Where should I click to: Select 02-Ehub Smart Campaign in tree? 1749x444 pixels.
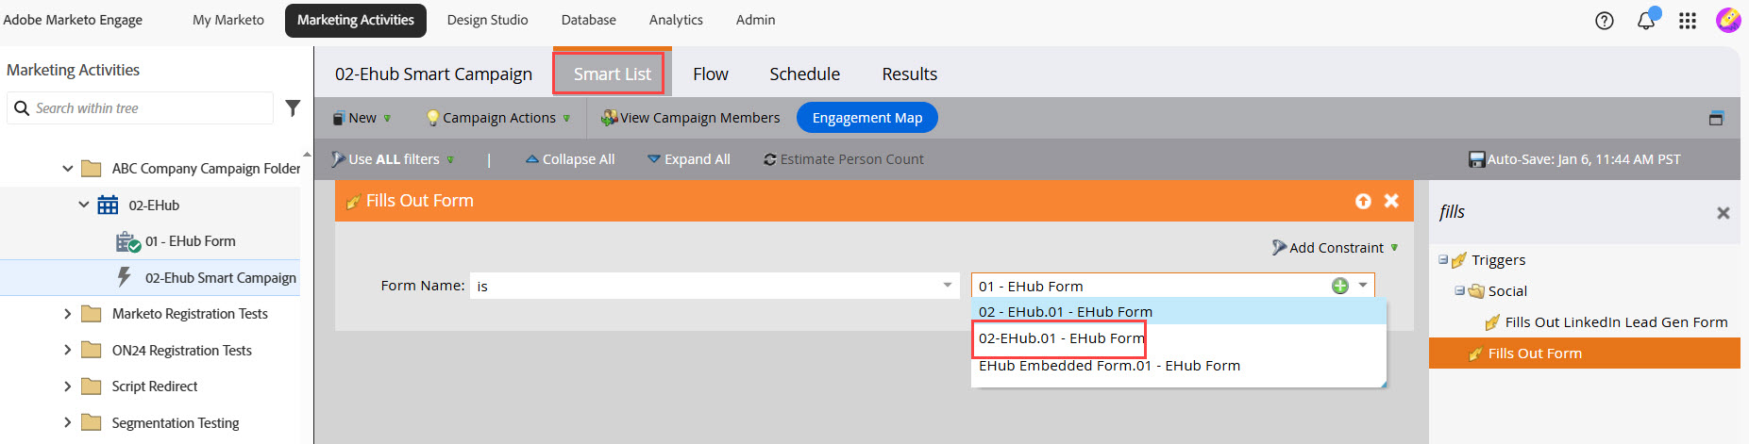click(x=150, y=278)
